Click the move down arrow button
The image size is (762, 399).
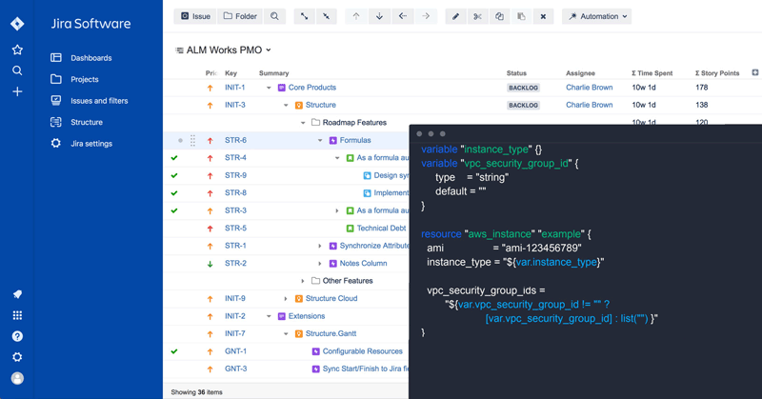[x=379, y=16]
